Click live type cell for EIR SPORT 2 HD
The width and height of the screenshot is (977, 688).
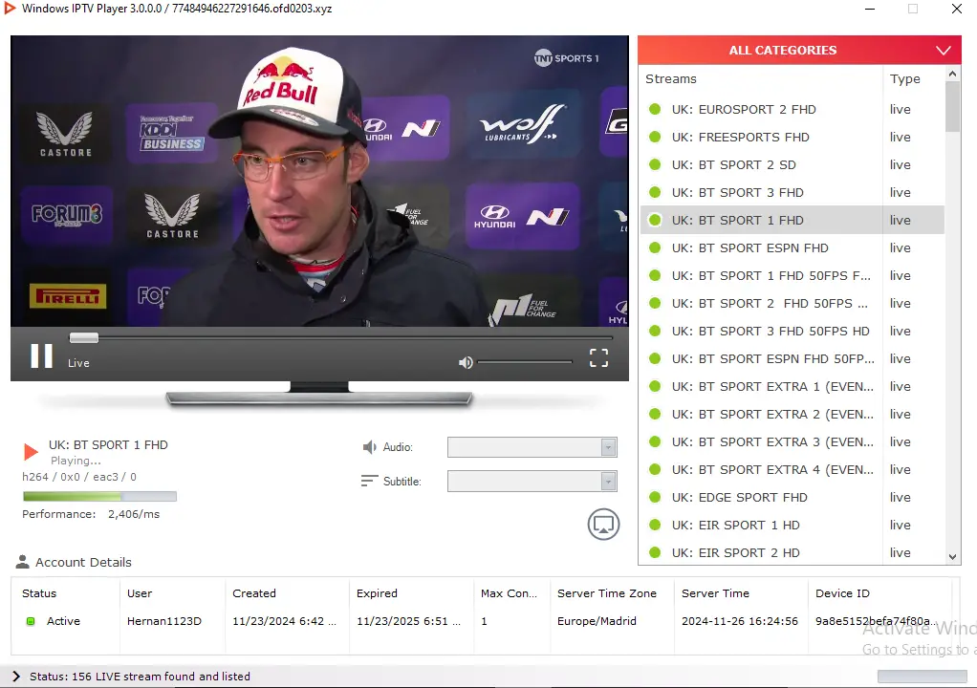tap(901, 552)
